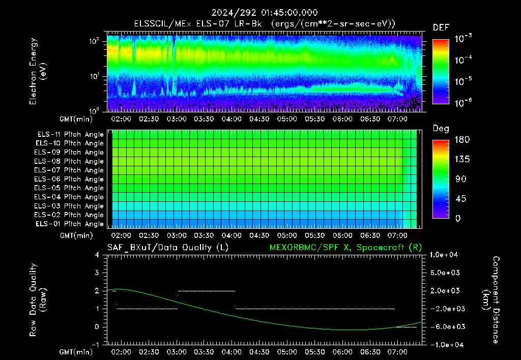Click the green spacecraft orbit curve
Screen dimensions: 521x360
233,316
